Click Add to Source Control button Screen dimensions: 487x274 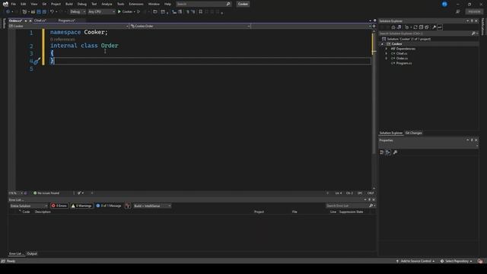[x=415, y=261]
